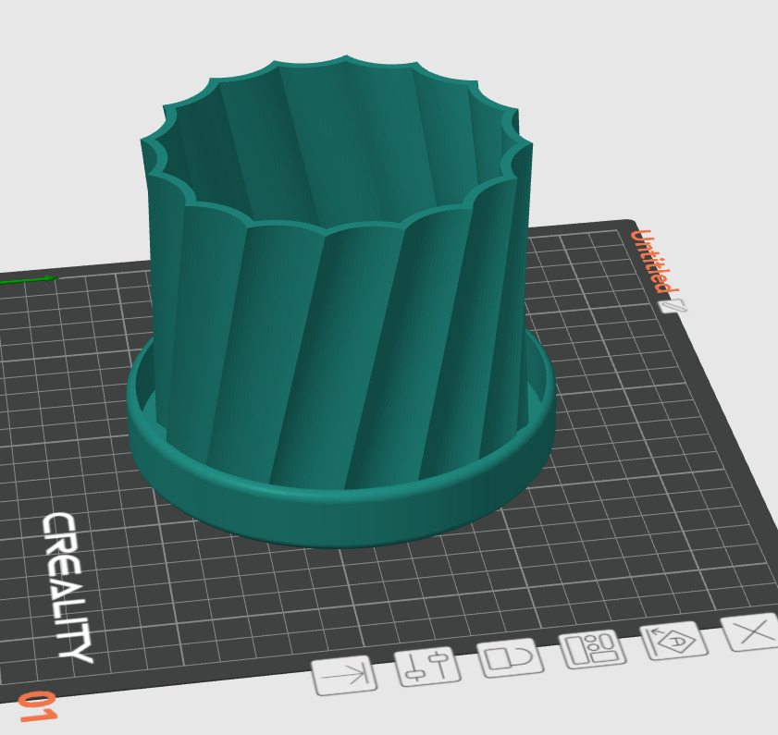778x735 pixels.
Task: Remove the plate with X icon
Action: 753,631
